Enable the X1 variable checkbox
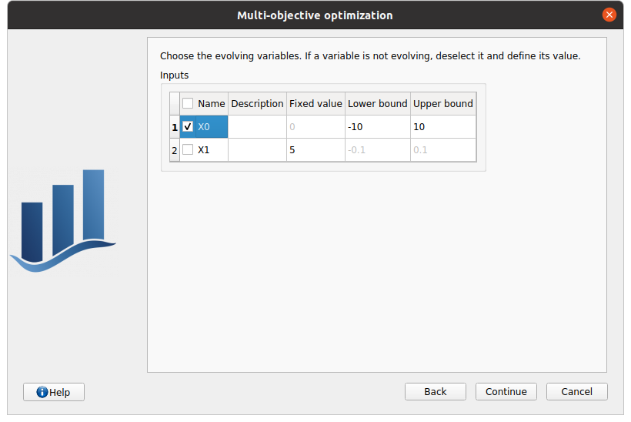The image size is (631, 422). click(188, 150)
